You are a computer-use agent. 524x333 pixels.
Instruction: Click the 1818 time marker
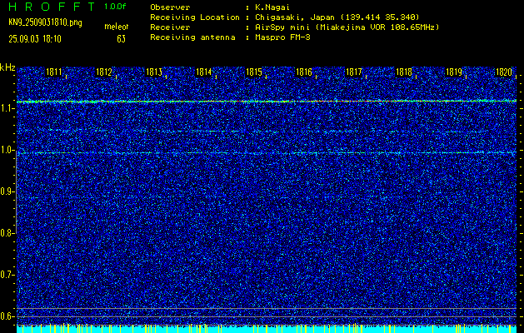tap(404, 72)
